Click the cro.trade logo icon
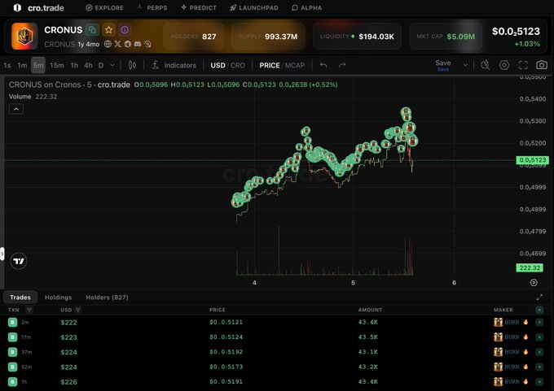Screen dimensions: 554x391 pos(17,8)
